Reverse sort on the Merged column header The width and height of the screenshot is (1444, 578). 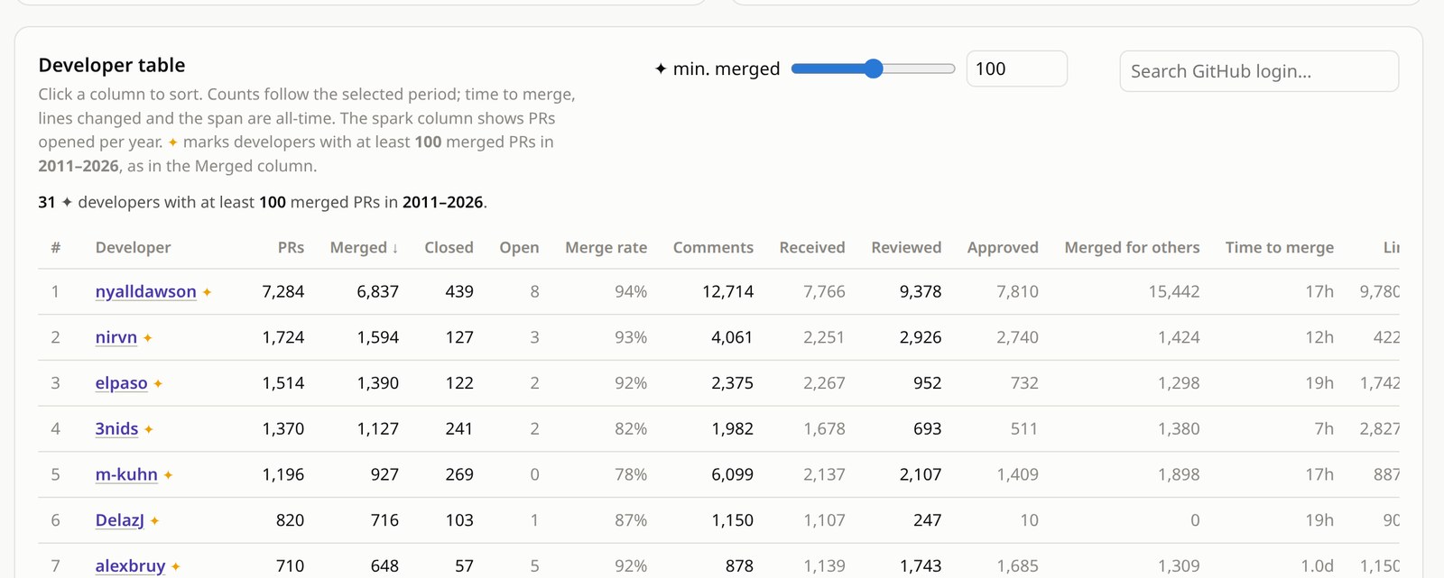(364, 247)
